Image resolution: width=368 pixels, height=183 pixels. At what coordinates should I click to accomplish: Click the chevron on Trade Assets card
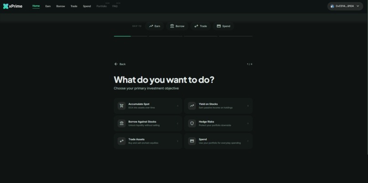[x=178, y=141]
